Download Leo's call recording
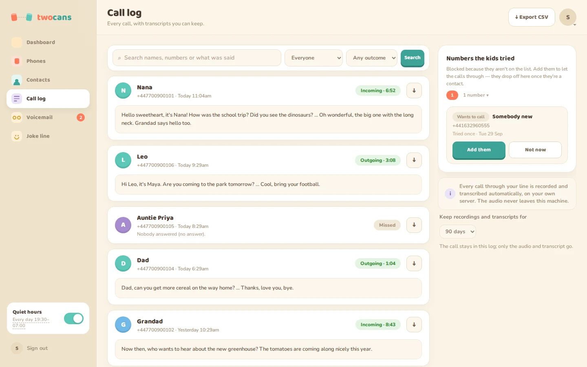This screenshot has height=367, width=587. pyautogui.click(x=414, y=160)
